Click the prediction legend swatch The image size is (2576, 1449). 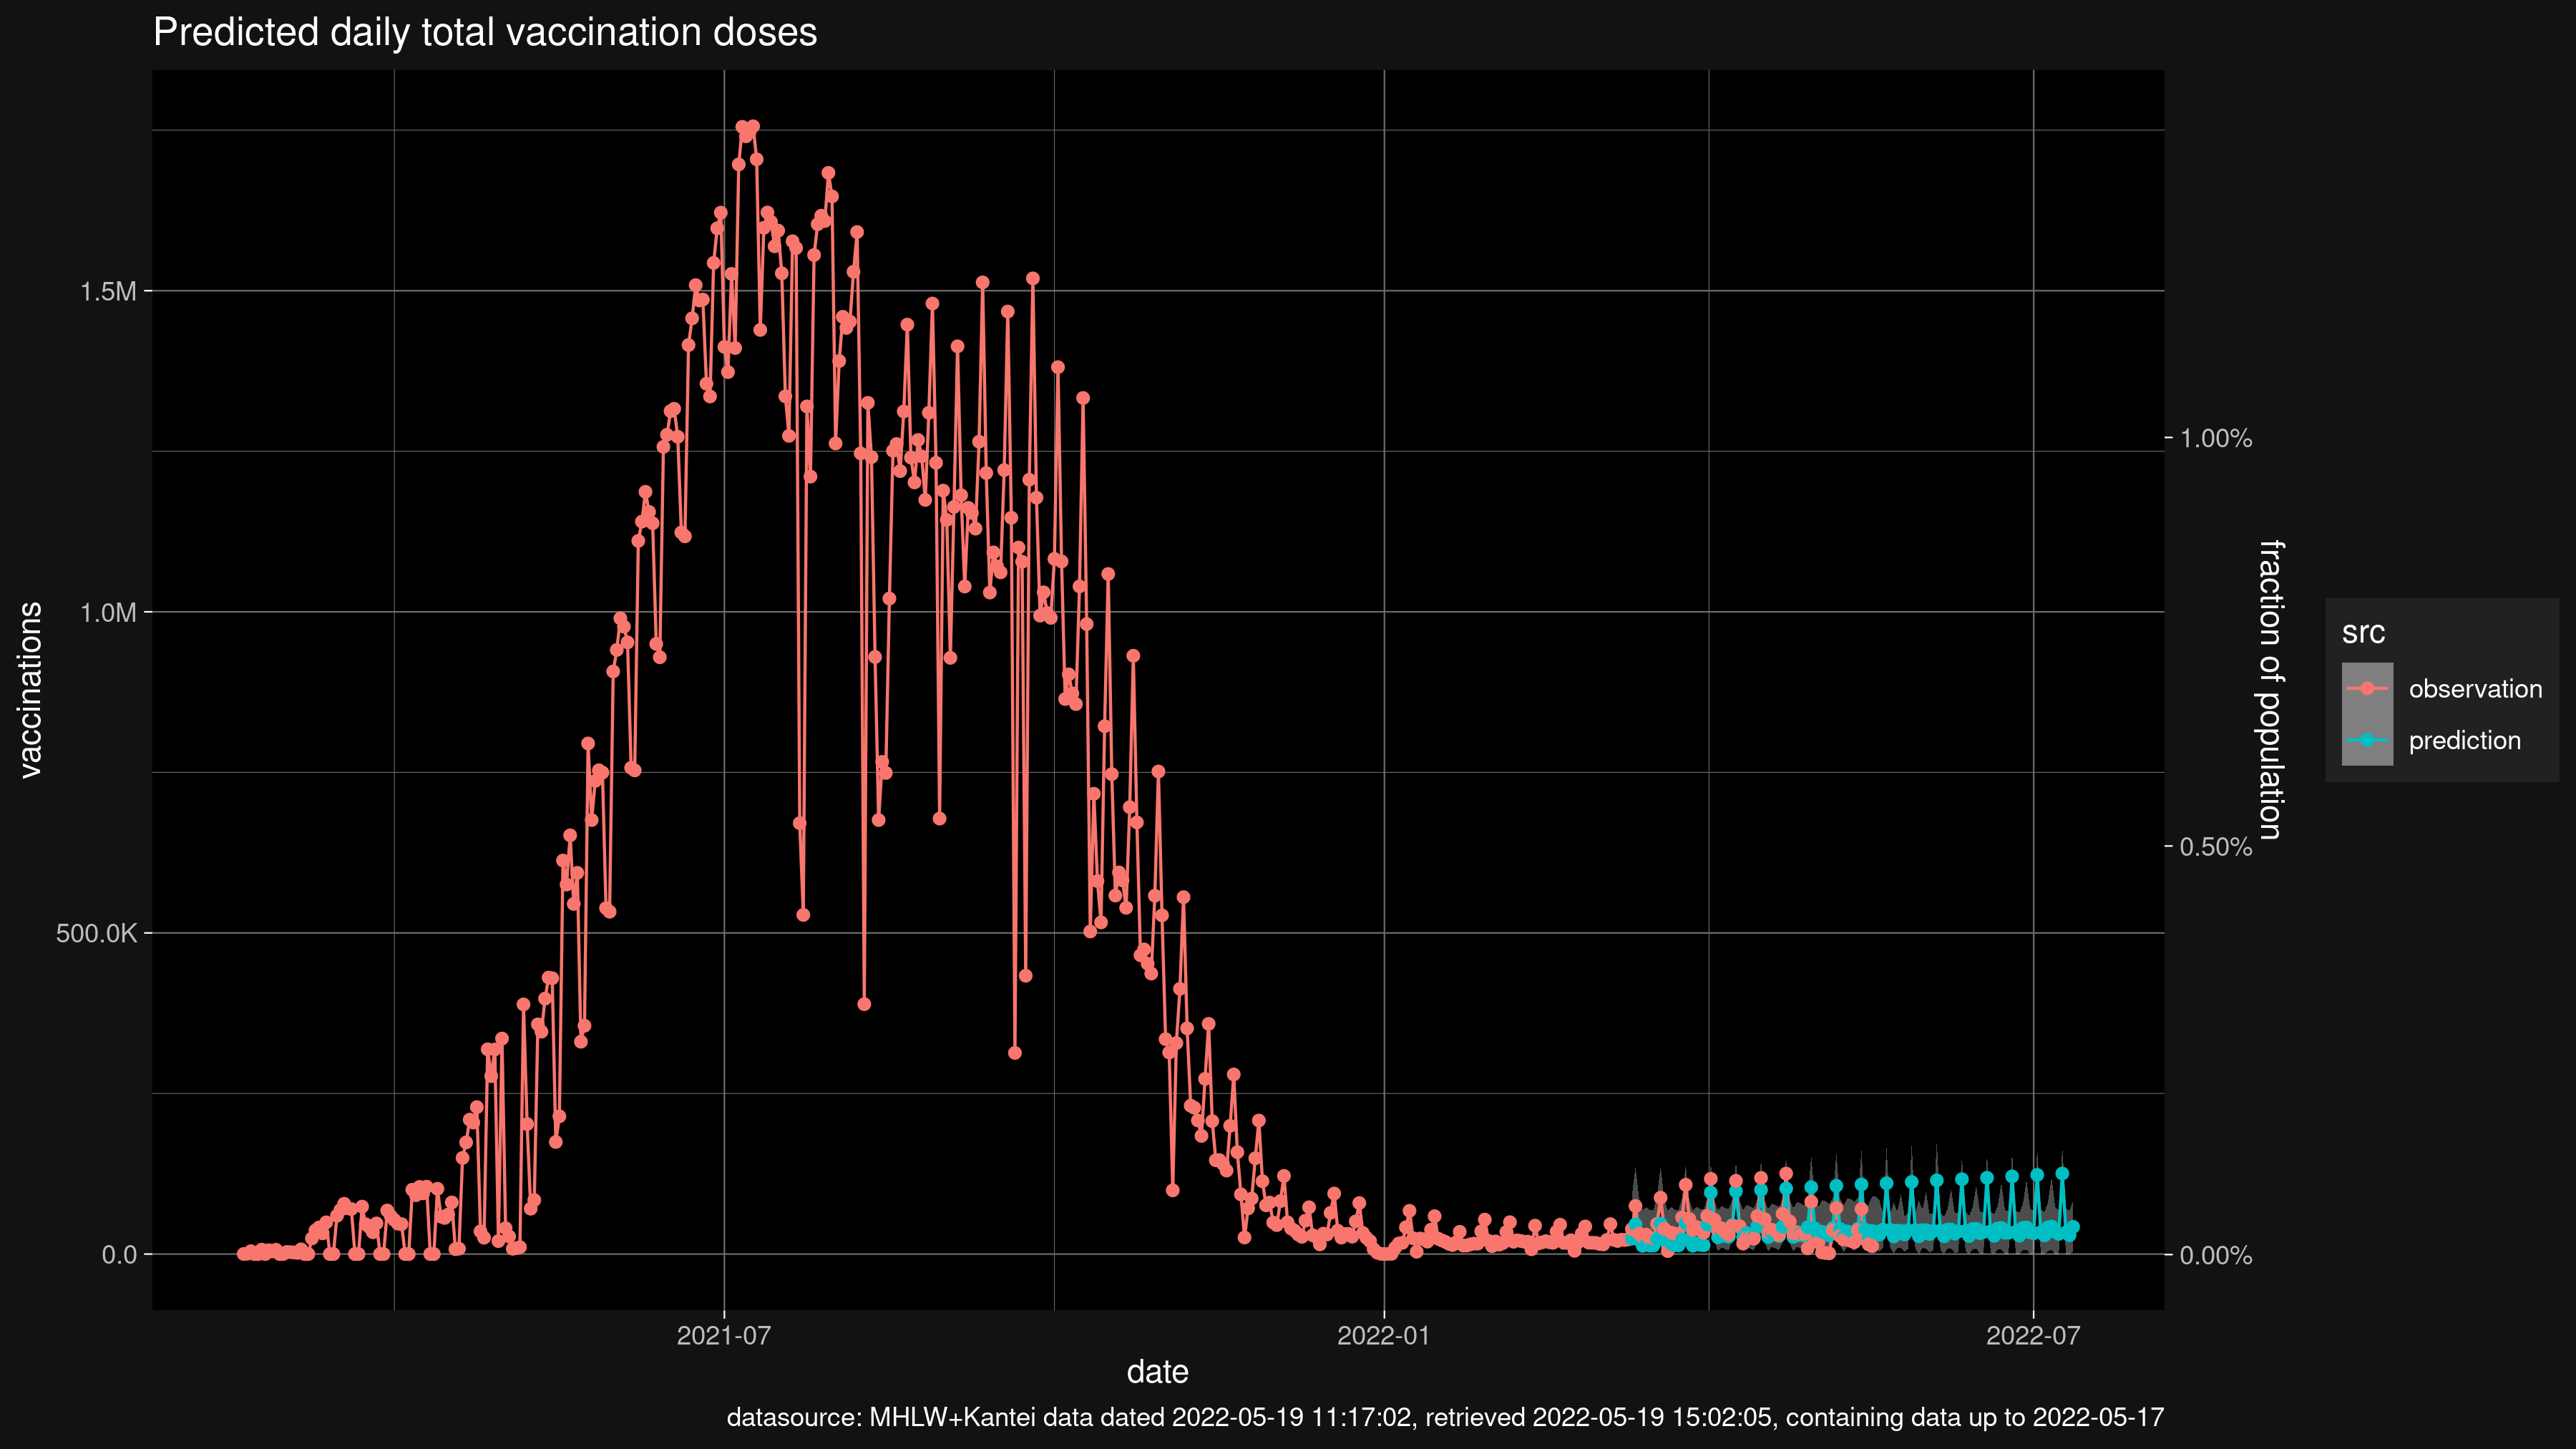tap(2367, 740)
